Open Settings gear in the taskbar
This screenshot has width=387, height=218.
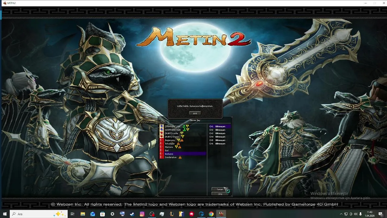tap(112, 214)
